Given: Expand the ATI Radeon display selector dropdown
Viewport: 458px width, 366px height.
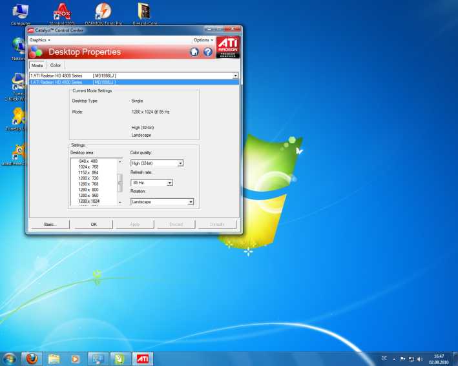Looking at the screenshot, I should (x=235, y=76).
